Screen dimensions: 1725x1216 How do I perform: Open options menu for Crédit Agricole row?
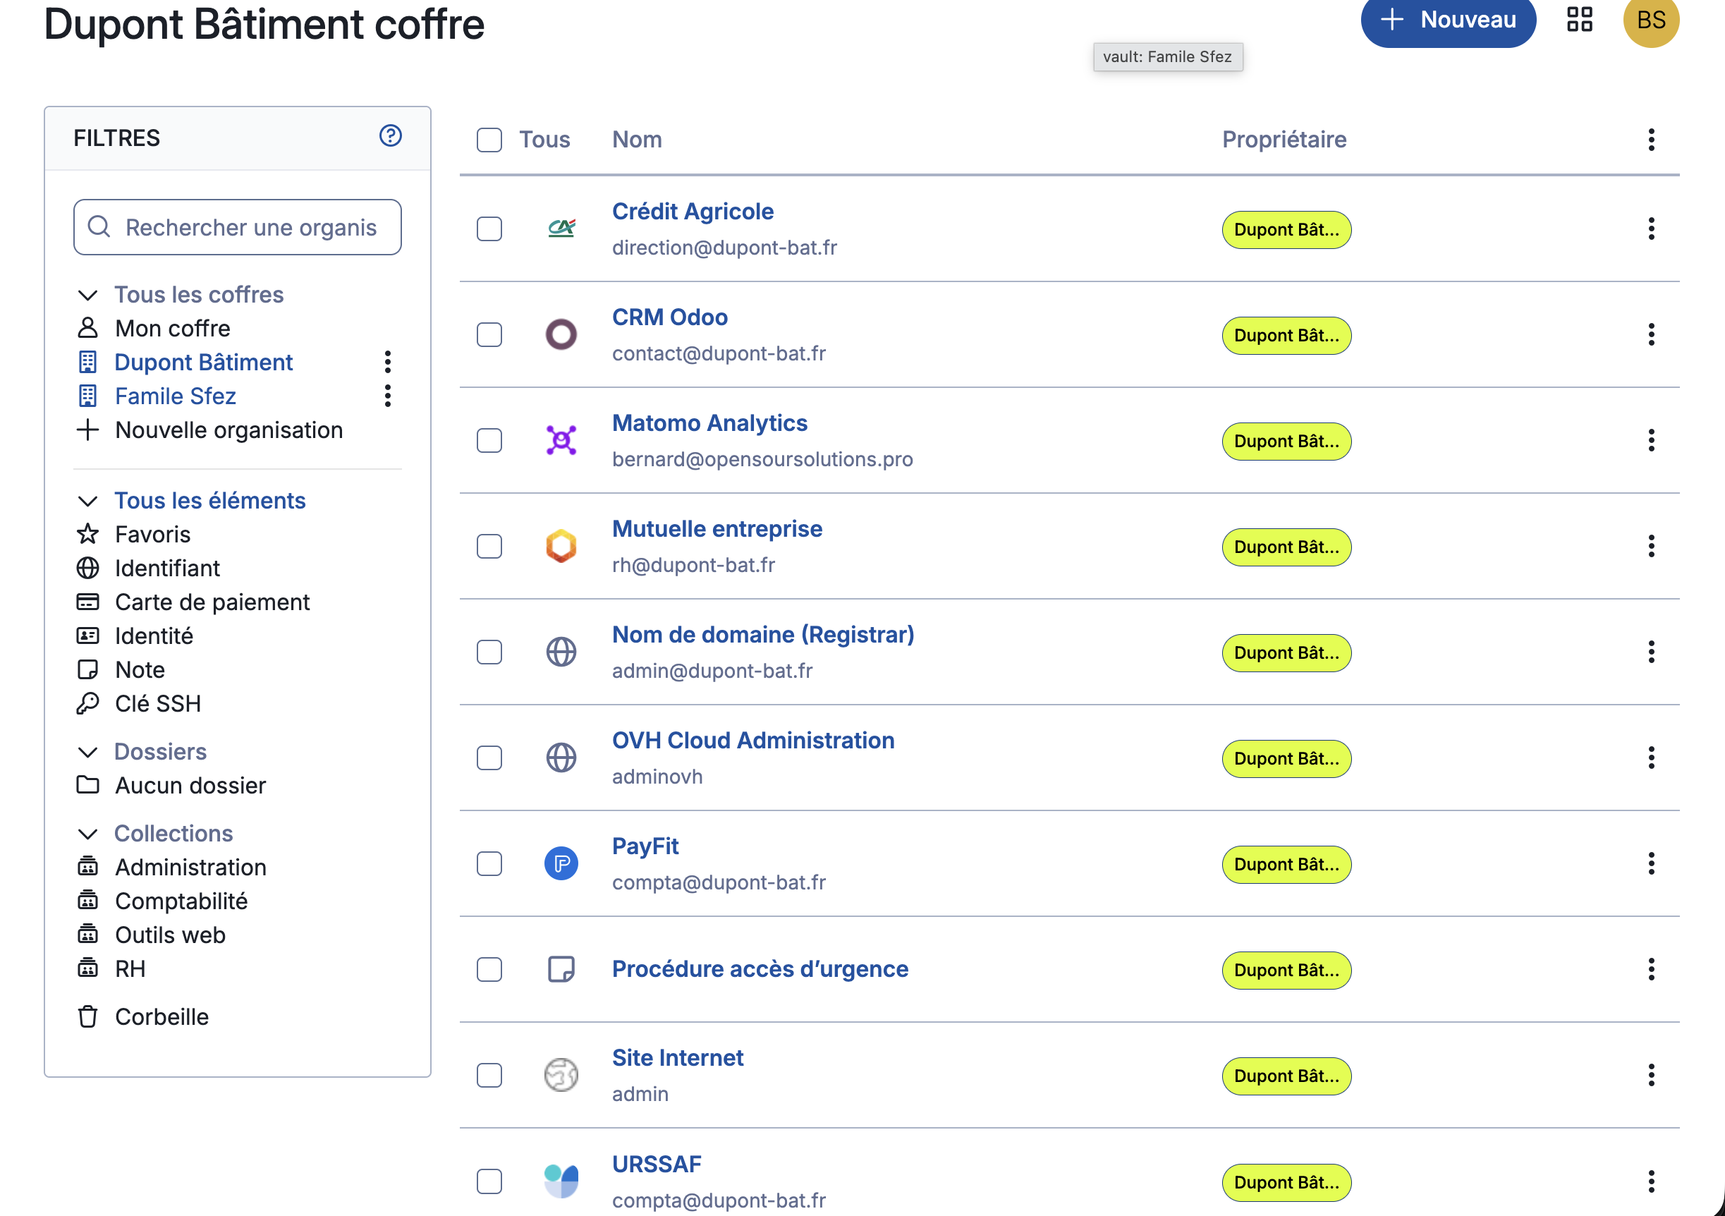[x=1651, y=229]
